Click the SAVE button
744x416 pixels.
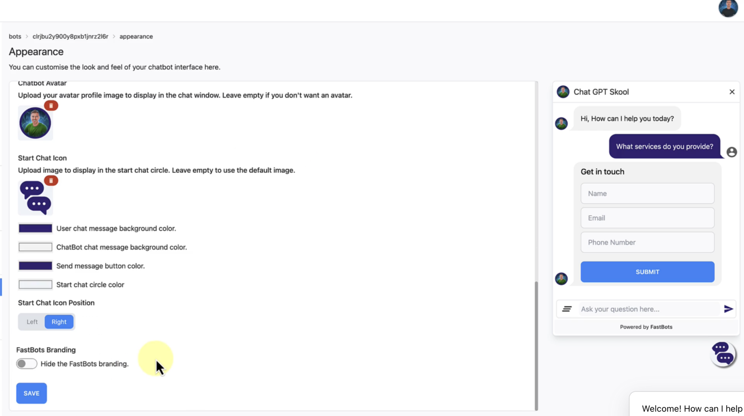click(x=31, y=393)
